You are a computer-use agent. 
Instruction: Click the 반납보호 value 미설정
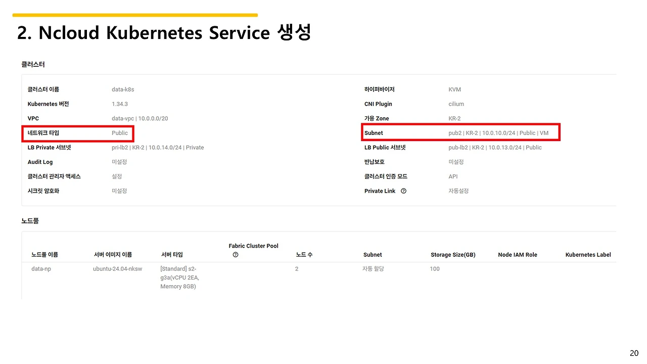[x=456, y=162]
